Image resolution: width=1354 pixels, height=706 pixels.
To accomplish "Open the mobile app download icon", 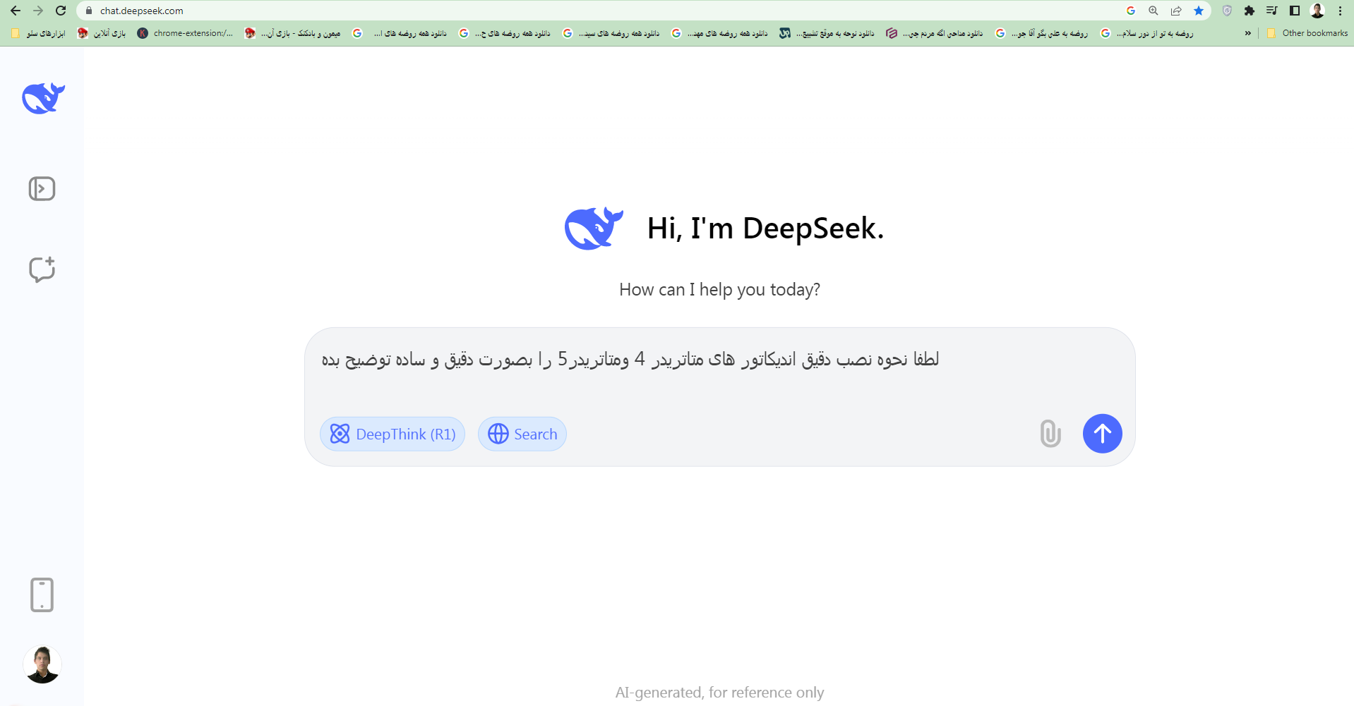I will [42, 595].
